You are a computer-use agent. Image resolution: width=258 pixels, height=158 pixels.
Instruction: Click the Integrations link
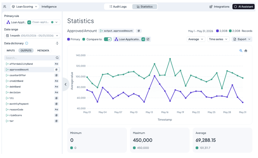(x=219, y=7)
